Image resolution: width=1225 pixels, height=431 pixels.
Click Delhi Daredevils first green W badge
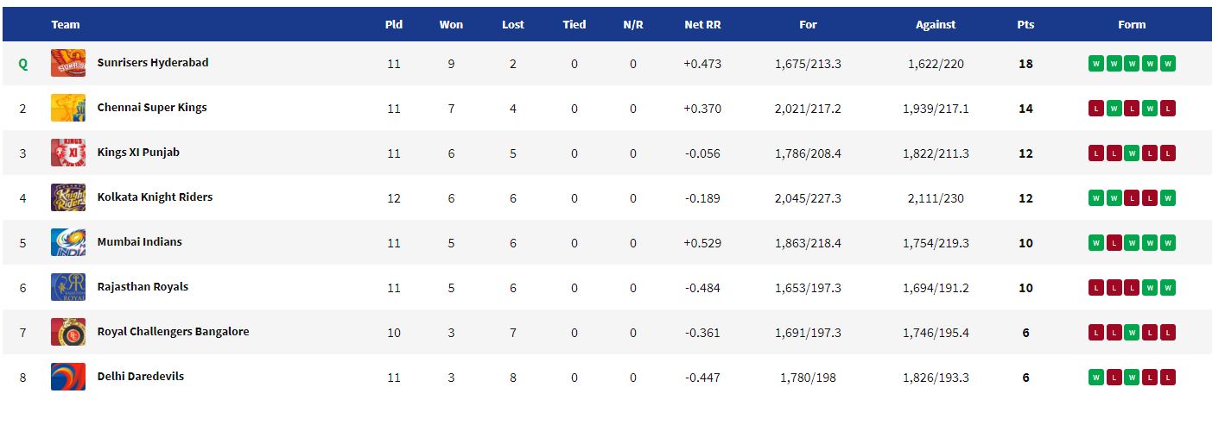tap(1096, 378)
